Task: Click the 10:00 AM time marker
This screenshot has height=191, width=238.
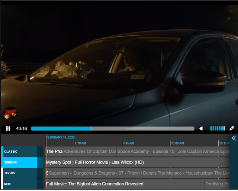Action: coord(177,143)
